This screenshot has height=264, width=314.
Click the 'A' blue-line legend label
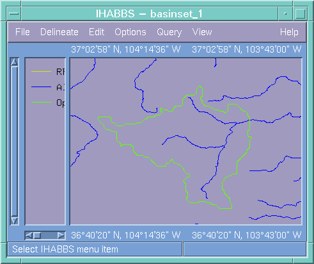[x=60, y=87]
